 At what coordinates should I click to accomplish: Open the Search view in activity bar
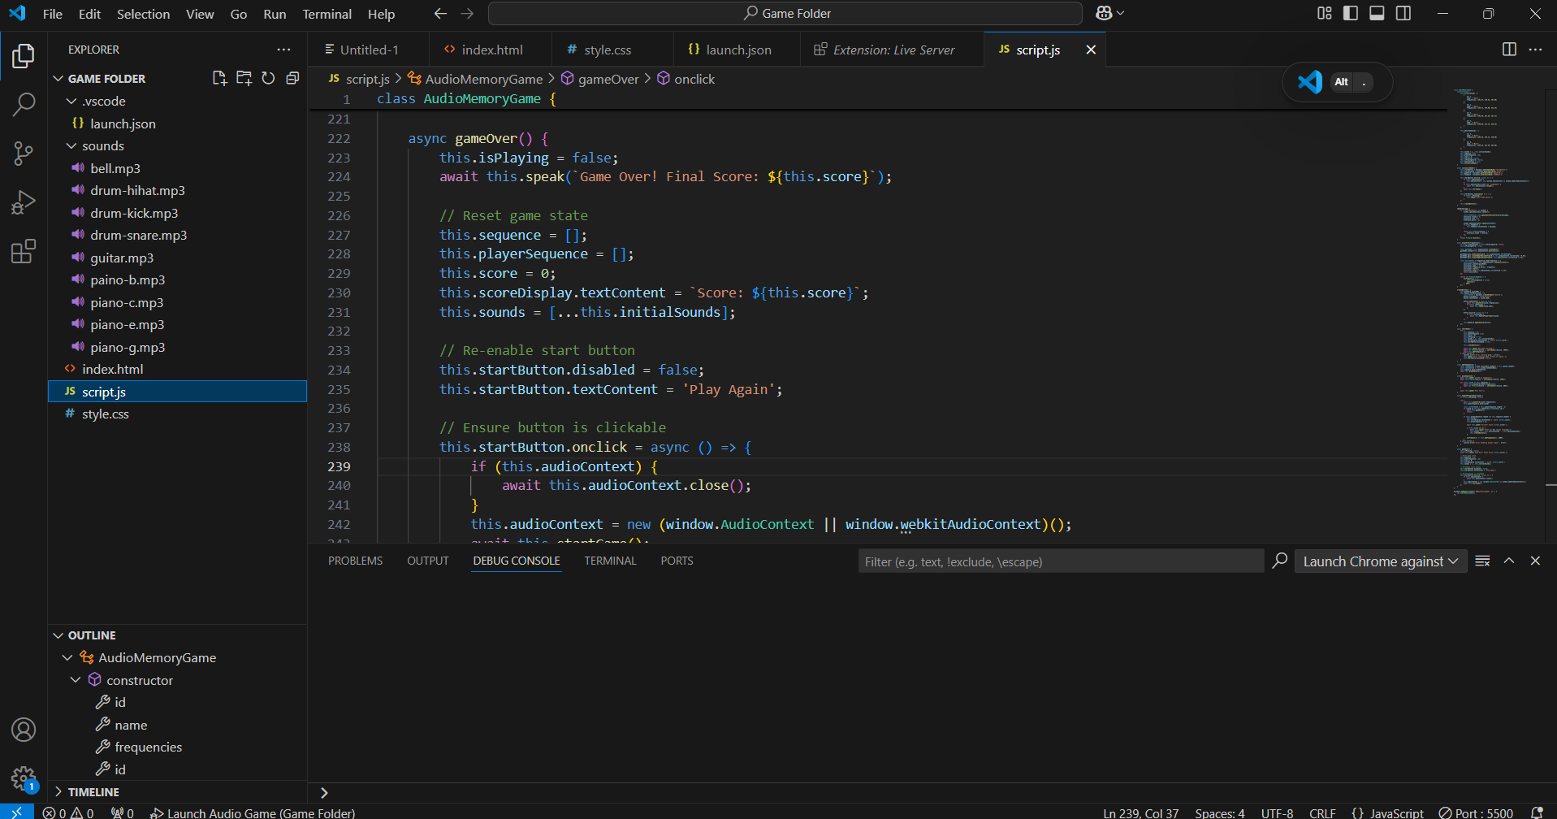pos(24,104)
